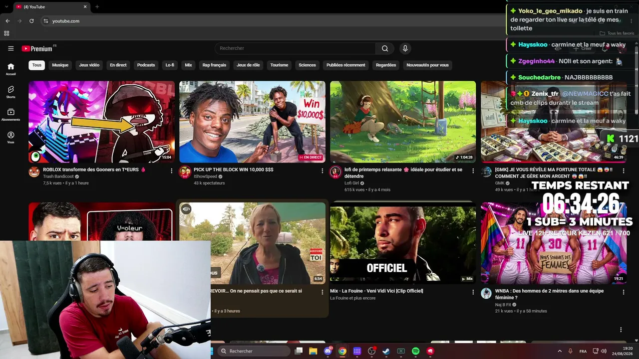
Task: Open volume control in system tray
Action: (604, 351)
